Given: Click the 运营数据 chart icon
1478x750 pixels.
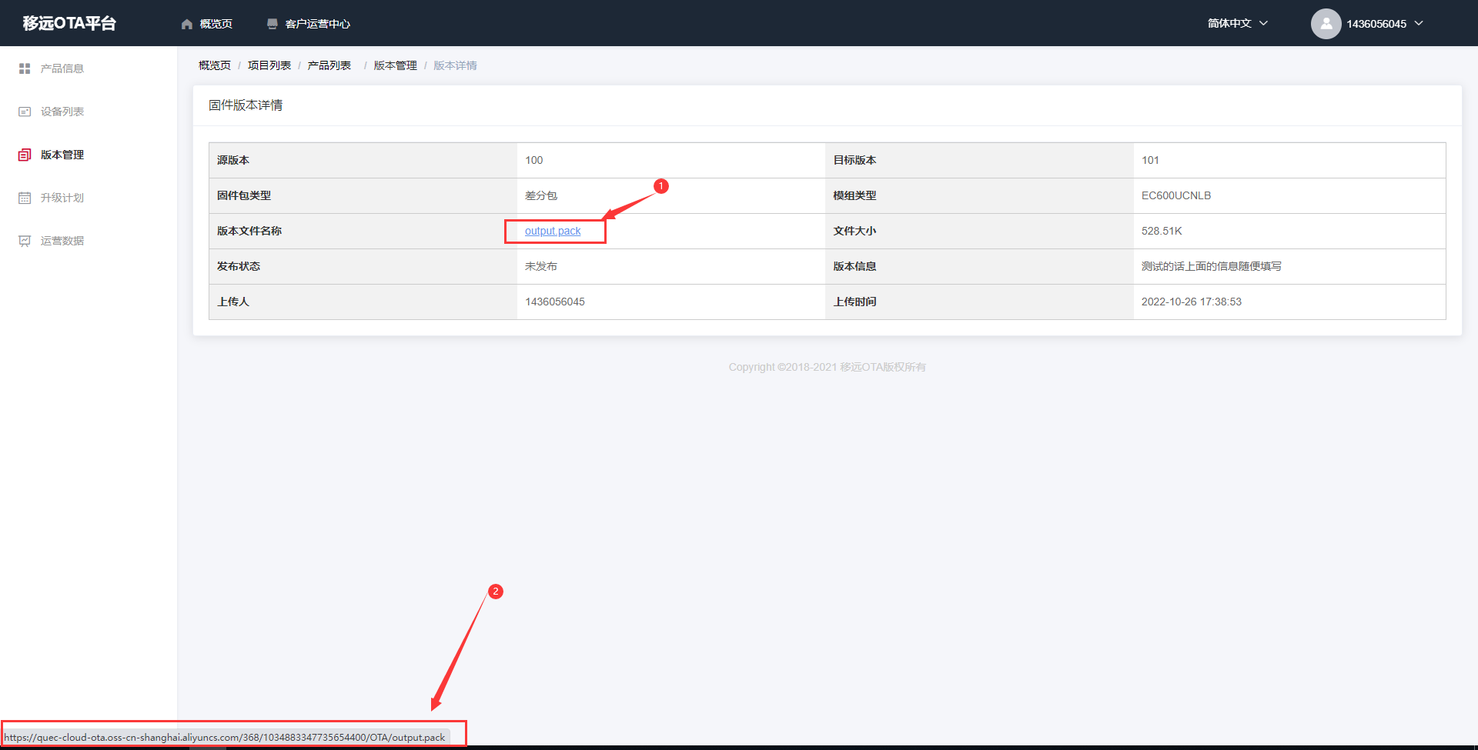Looking at the screenshot, I should coord(25,241).
